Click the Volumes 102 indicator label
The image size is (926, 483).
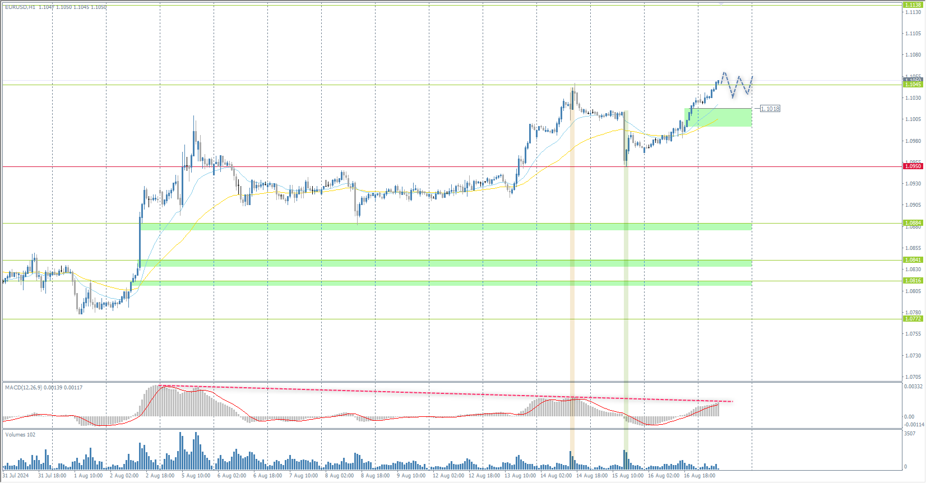tap(20, 435)
